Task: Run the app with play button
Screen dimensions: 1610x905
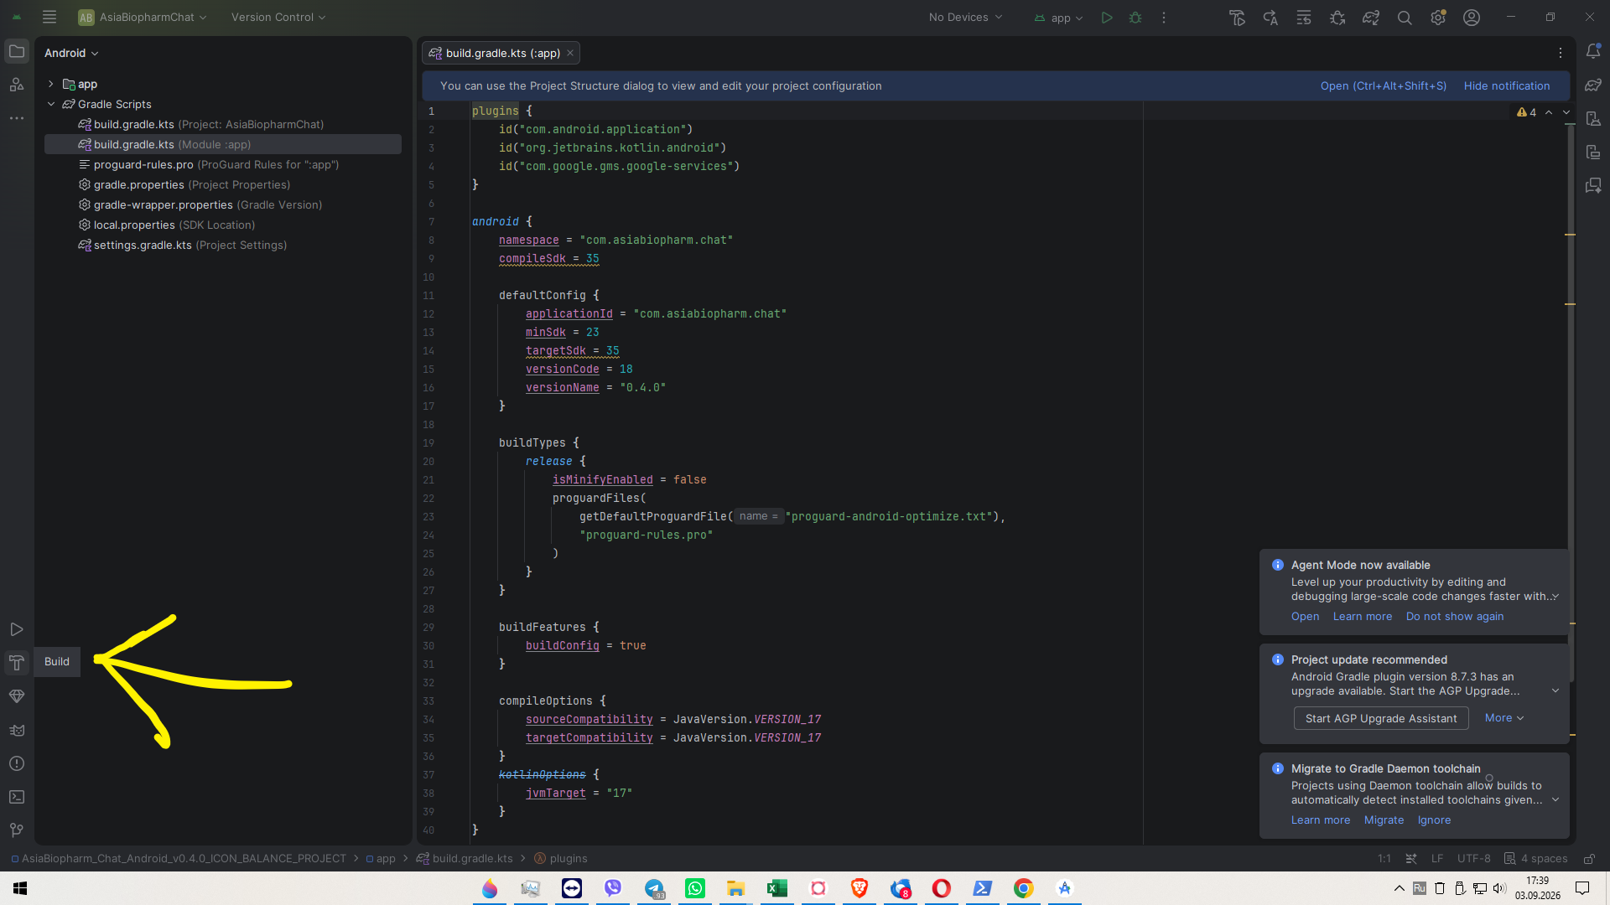Action: 1107,18
